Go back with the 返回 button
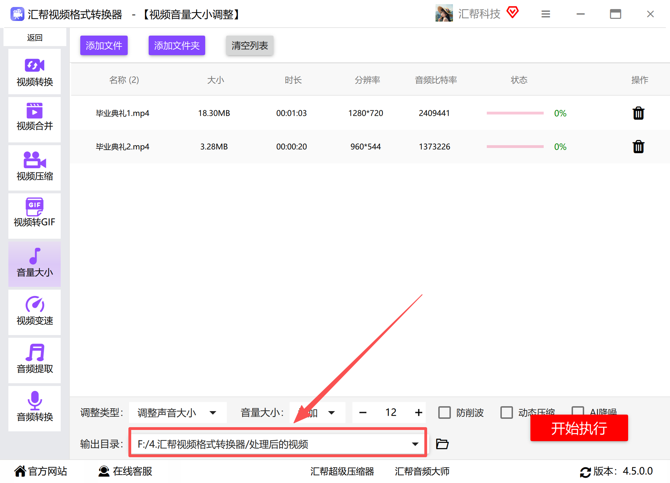The width and height of the screenshot is (670, 483). [x=35, y=37]
